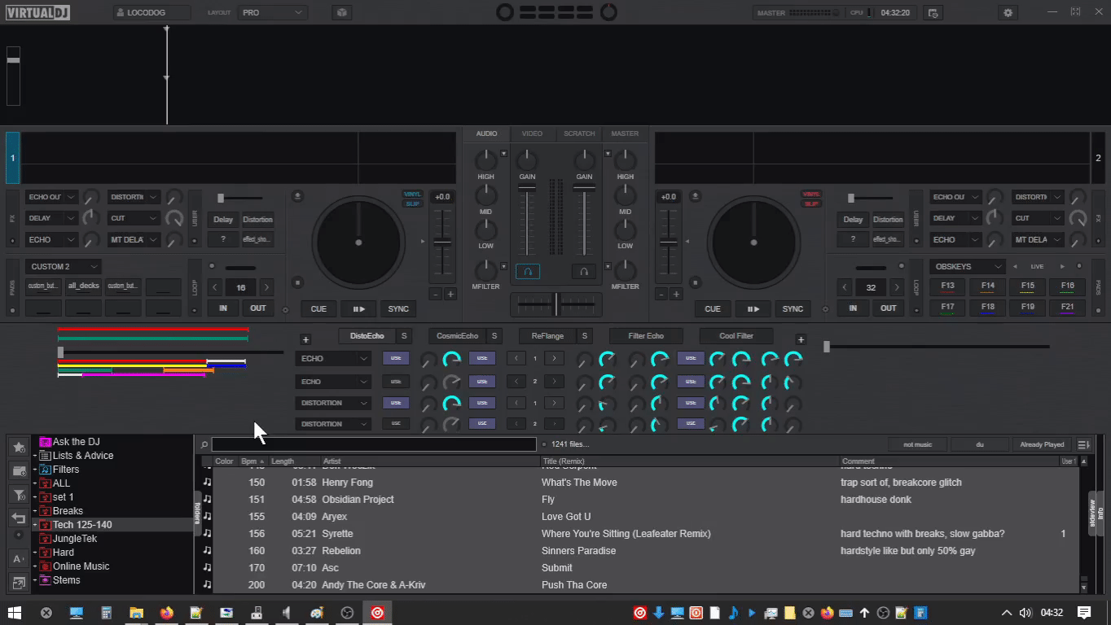Expand the Online Music folder
Viewport: 1111px width, 625px height.
pyautogui.click(x=35, y=567)
